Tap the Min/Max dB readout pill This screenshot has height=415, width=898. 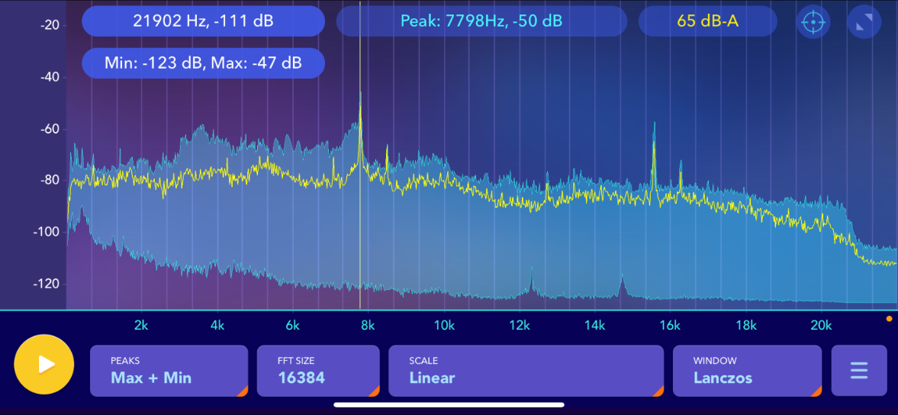[x=203, y=63]
